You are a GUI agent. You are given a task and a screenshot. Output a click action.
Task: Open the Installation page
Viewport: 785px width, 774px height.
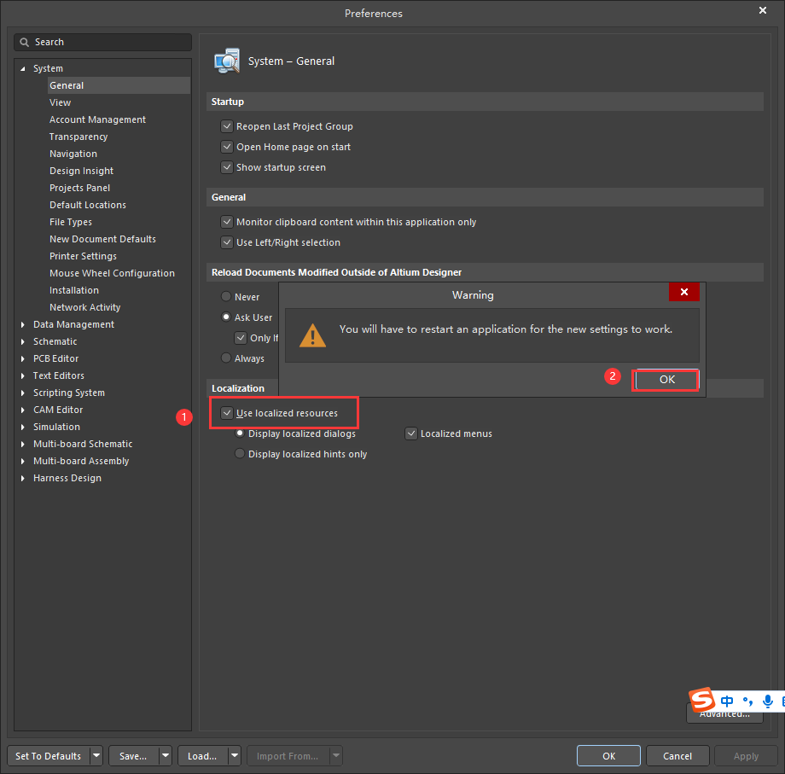coord(74,290)
